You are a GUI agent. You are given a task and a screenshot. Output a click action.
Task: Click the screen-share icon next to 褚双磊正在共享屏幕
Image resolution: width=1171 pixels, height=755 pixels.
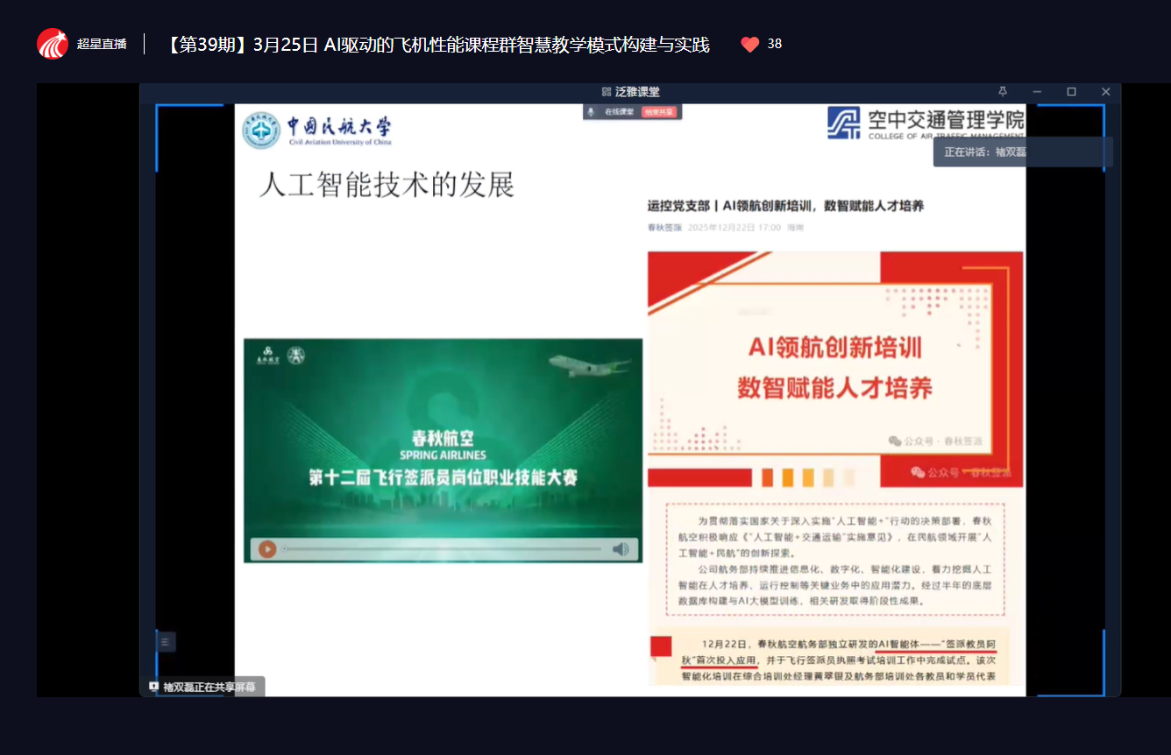154,688
